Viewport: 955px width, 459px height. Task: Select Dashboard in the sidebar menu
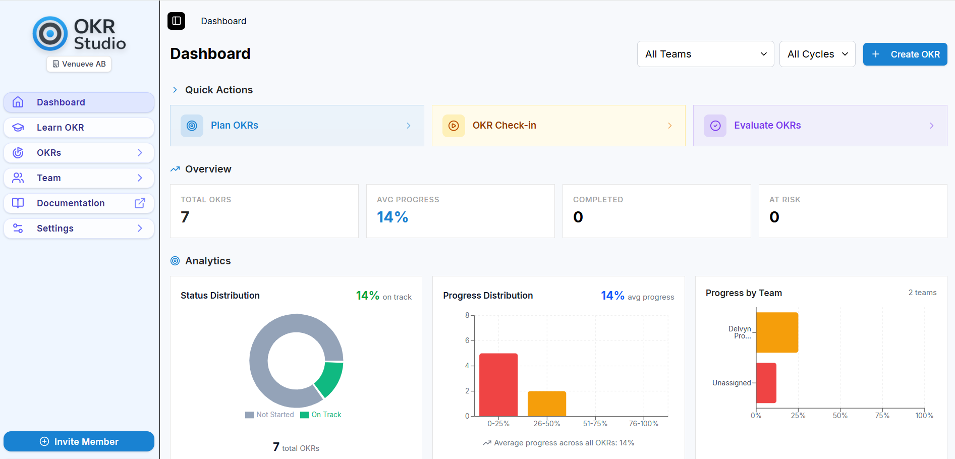(79, 102)
